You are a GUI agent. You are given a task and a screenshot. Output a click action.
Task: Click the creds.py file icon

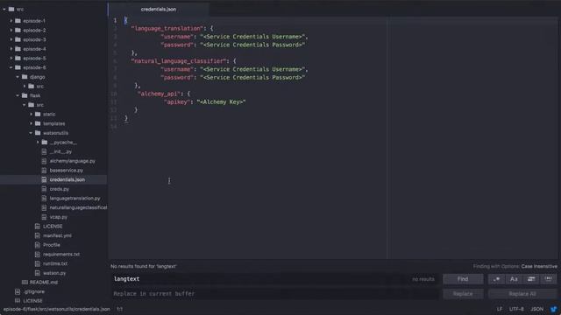pos(45,189)
